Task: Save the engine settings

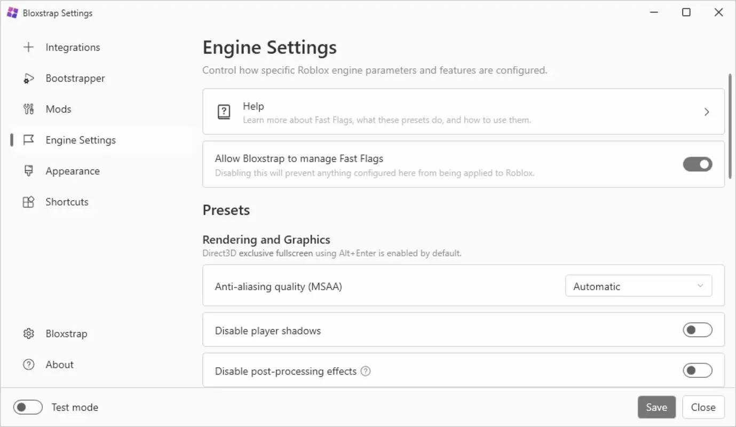Action: 656,407
